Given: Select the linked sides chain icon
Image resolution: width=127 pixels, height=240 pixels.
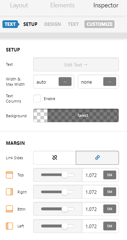Looking at the screenshot, I should tap(97, 158).
